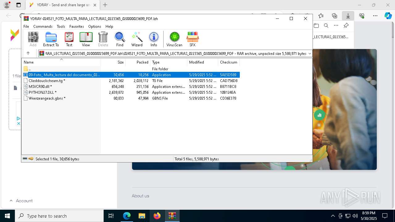Close the ad via X icon
The width and height of the screenshot is (395, 222).
tap(19, 123)
